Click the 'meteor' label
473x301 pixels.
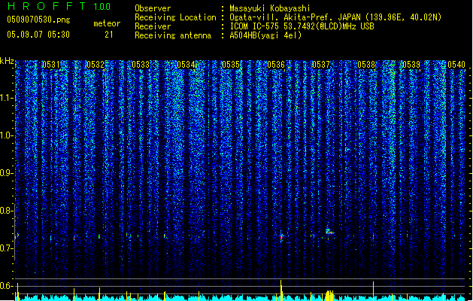(x=107, y=23)
